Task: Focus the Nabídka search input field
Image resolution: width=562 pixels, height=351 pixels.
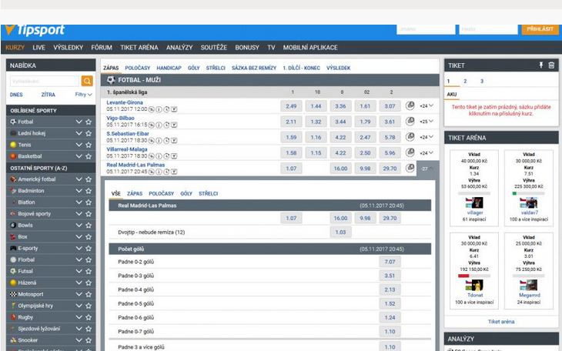Action: pyautogui.click(x=45, y=81)
